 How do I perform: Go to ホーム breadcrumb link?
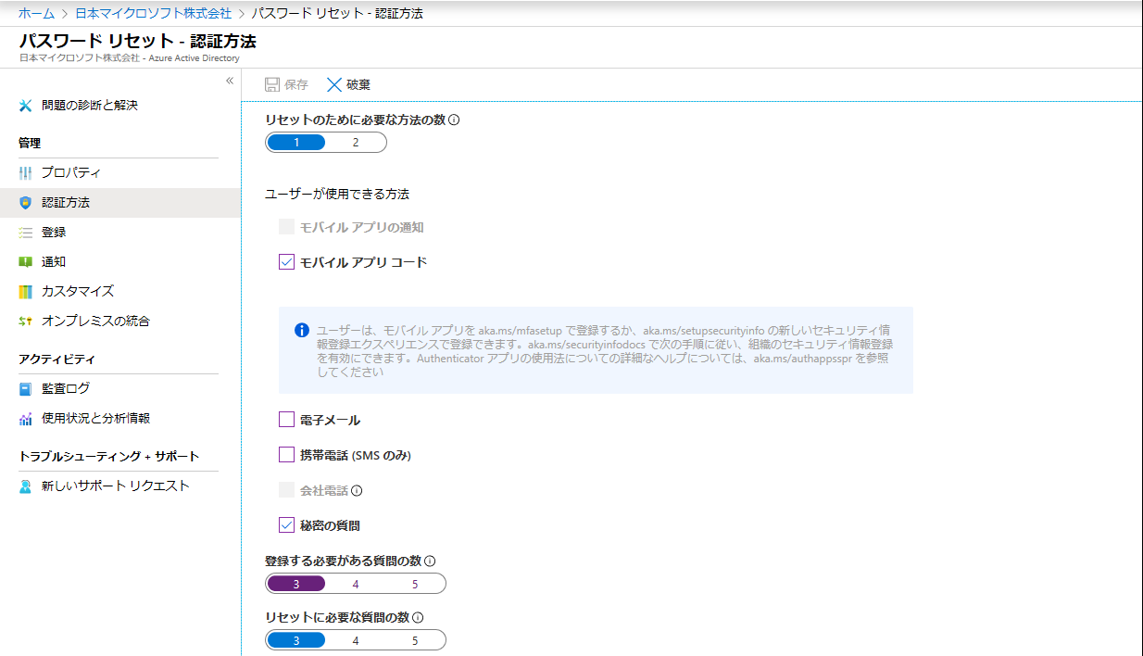[36, 14]
